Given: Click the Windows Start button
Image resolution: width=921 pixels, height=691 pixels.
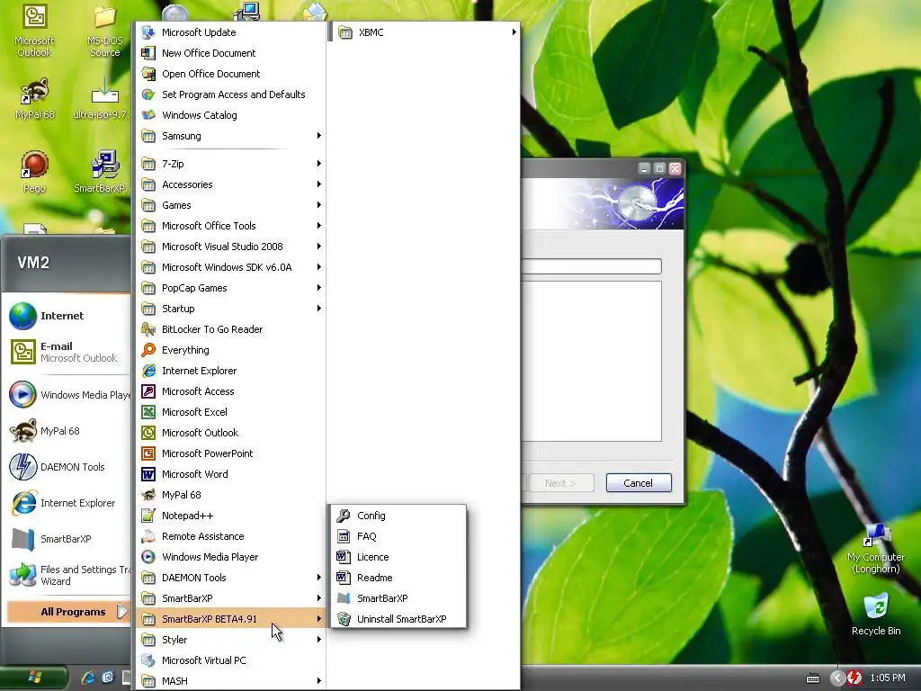Looking at the screenshot, I should click(34, 678).
